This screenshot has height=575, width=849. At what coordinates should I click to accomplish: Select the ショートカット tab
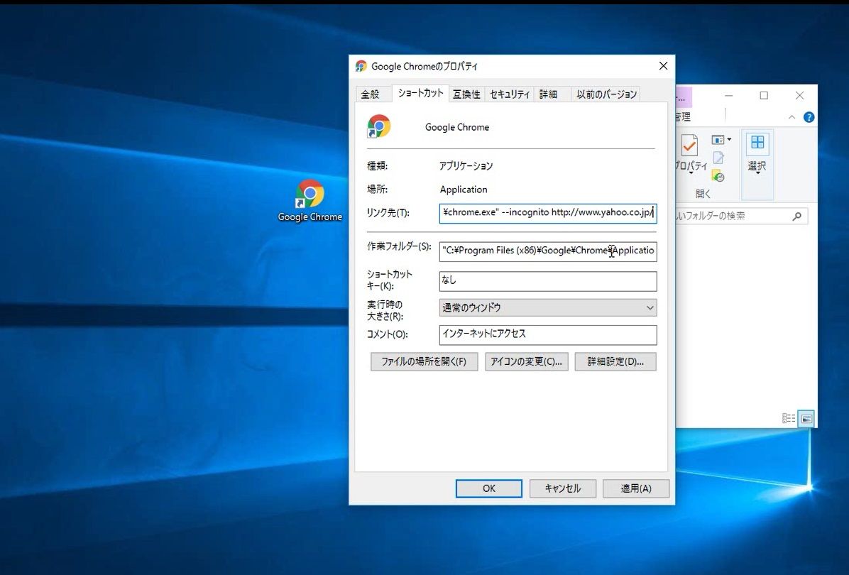(x=421, y=92)
